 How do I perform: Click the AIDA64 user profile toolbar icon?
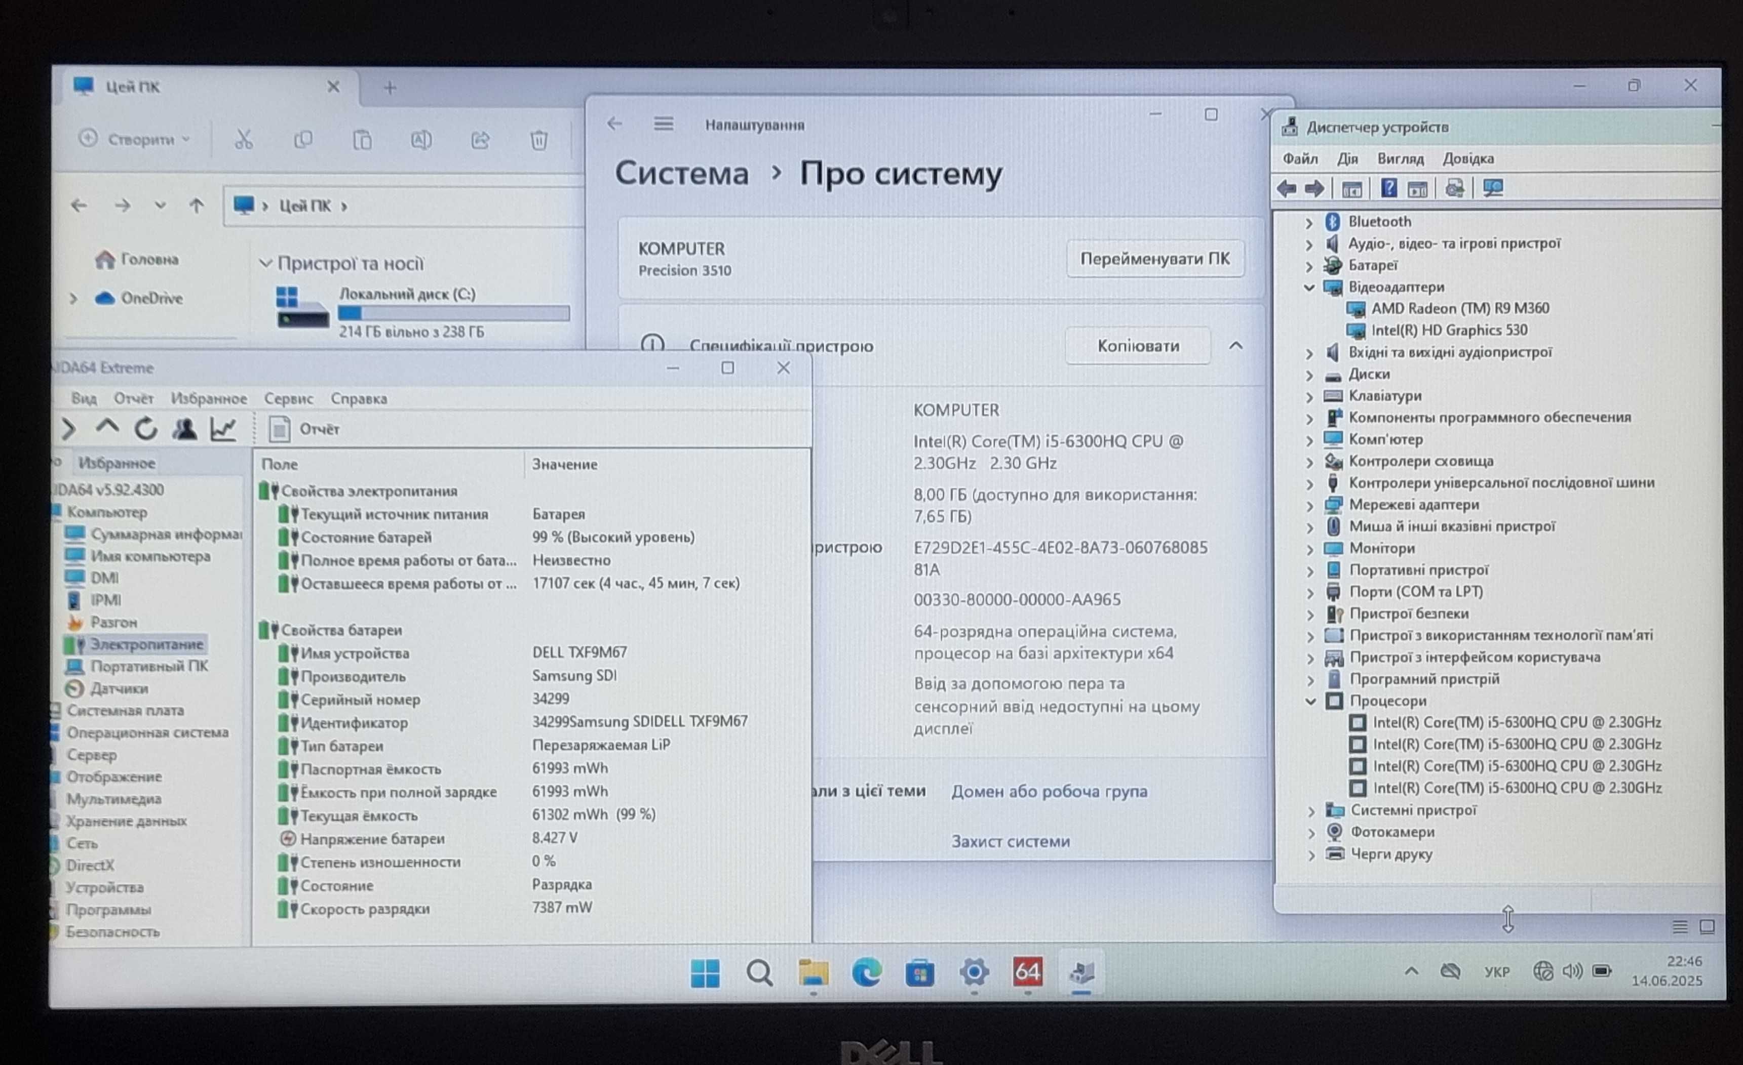click(x=184, y=428)
